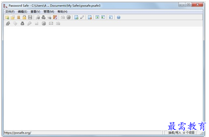
Task: Maximize the Password Safe window
Action: [188, 5]
